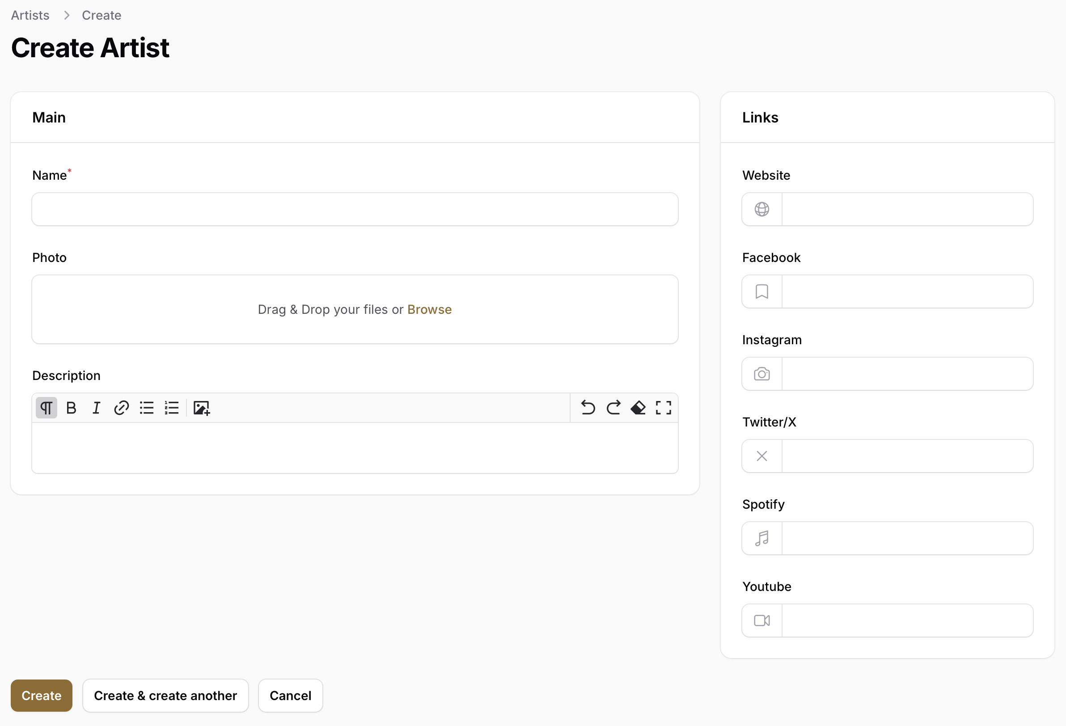Go back to Artists via breadcrumb
The height and width of the screenshot is (726, 1066).
click(30, 15)
